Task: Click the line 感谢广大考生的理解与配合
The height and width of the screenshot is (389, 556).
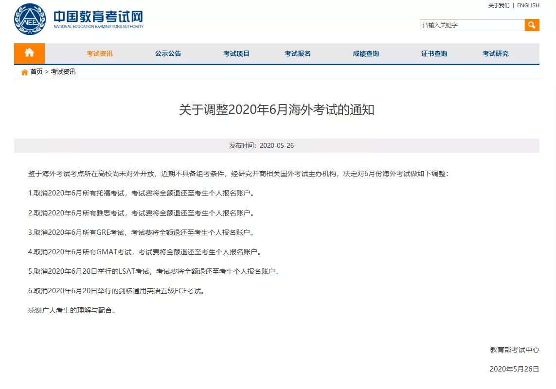Action: click(x=72, y=311)
